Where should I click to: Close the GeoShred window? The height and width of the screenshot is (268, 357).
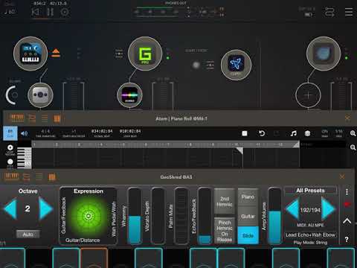coord(342,176)
